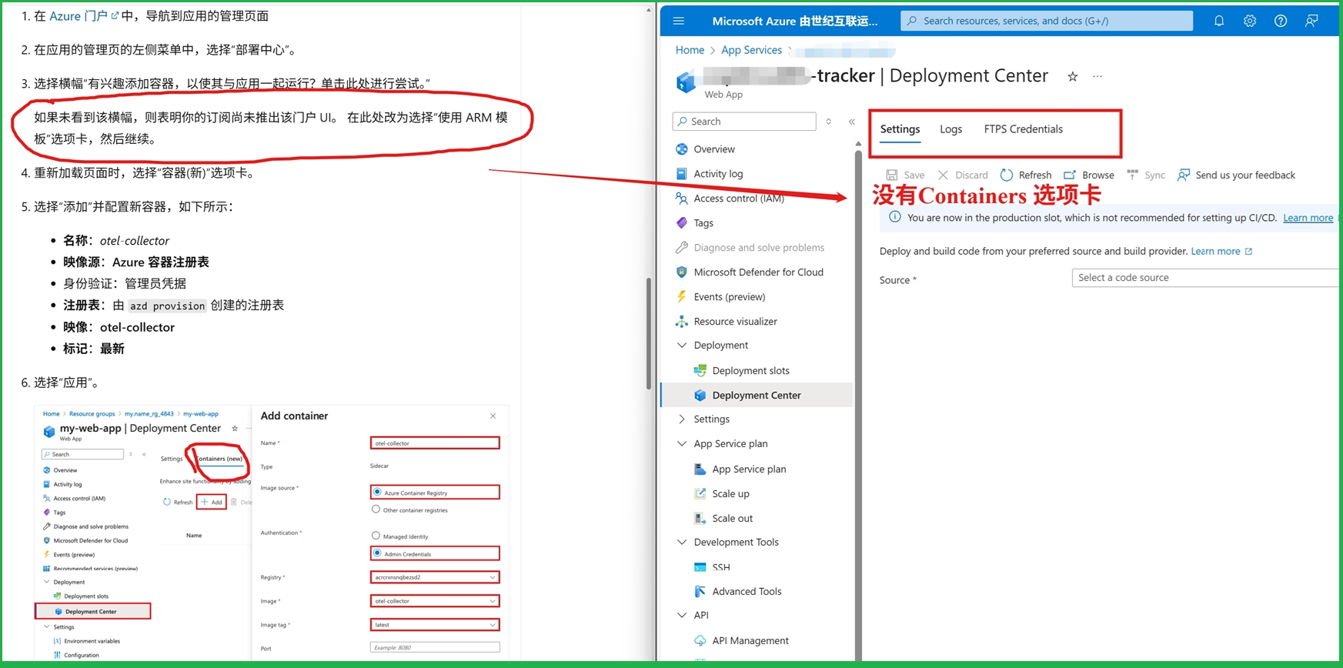Click the expand/collapse all arrows beside sidebar search
The width and height of the screenshot is (1343, 668).
(x=829, y=122)
